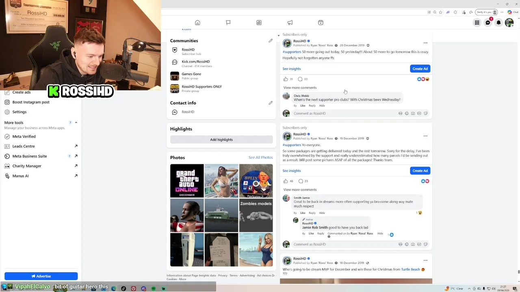
Task: Open Grand Theft Auto Online December photo
Action: tap(187, 181)
